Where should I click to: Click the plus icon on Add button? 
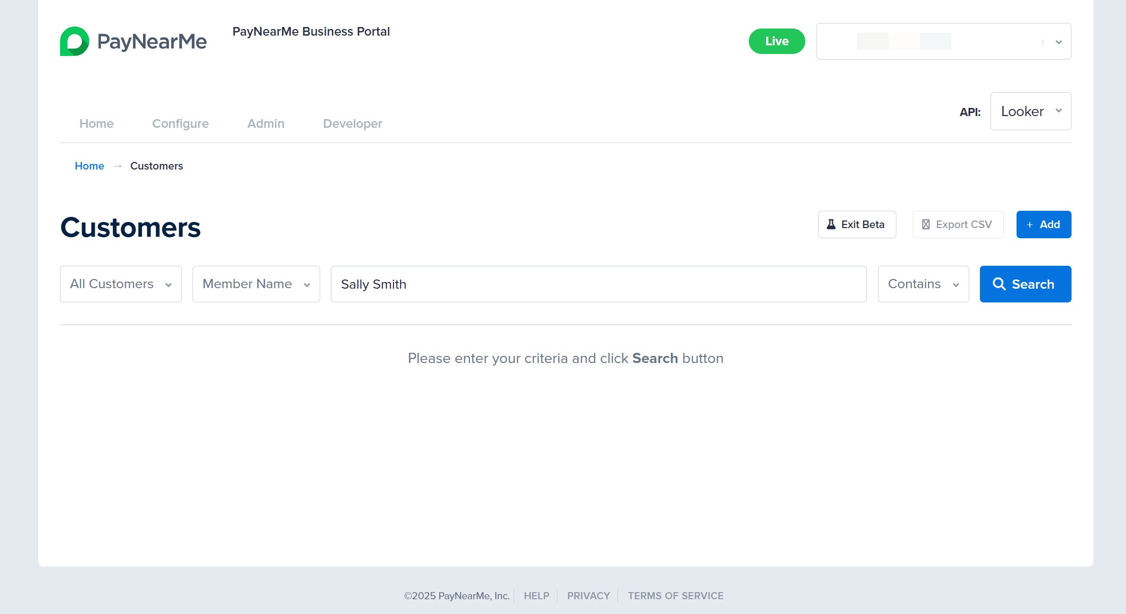1030,225
